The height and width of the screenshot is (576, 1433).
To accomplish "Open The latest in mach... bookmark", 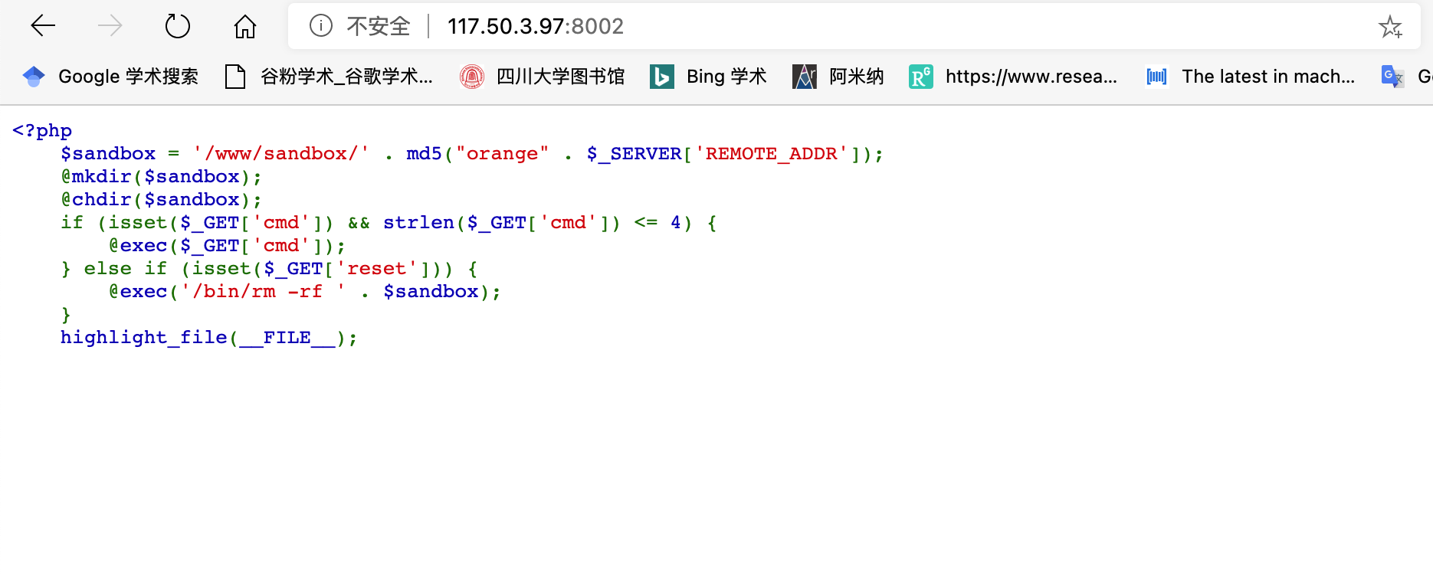I will (1250, 77).
